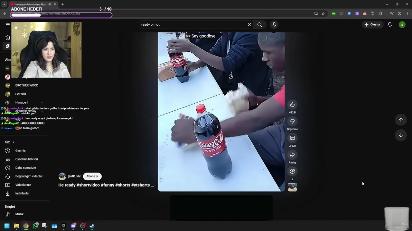This screenshot has width=412, height=231.
Task: Open the notifications bell
Action: 389,24
